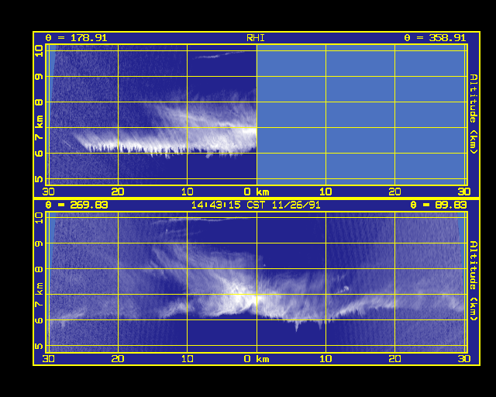Select the upper panel 7 km altitude label
This screenshot has width=496, height=397.
[x=39, y=128]
